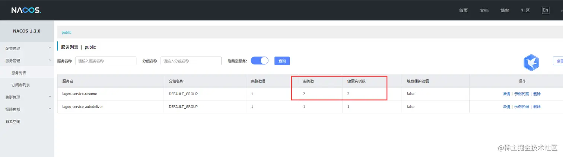Open 博客 in top navigation

[x=505, y=10]
